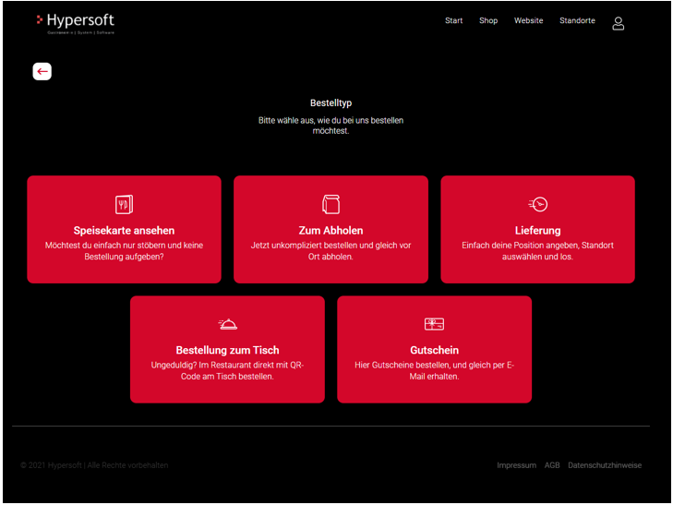
Task: Select Standorte in the header menu
Action: (x=577, y=21)
